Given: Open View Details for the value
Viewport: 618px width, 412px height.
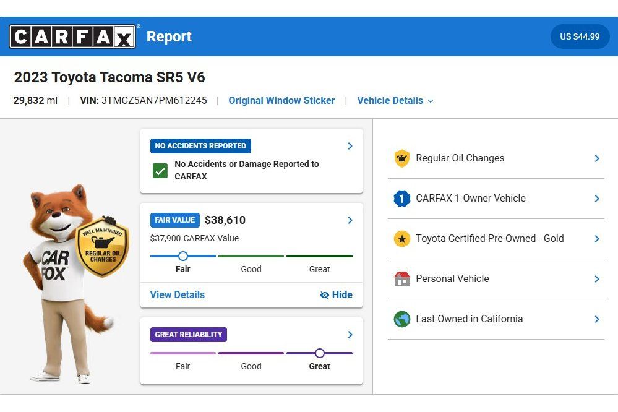Looking at the screenshot, I should (178, 294).
